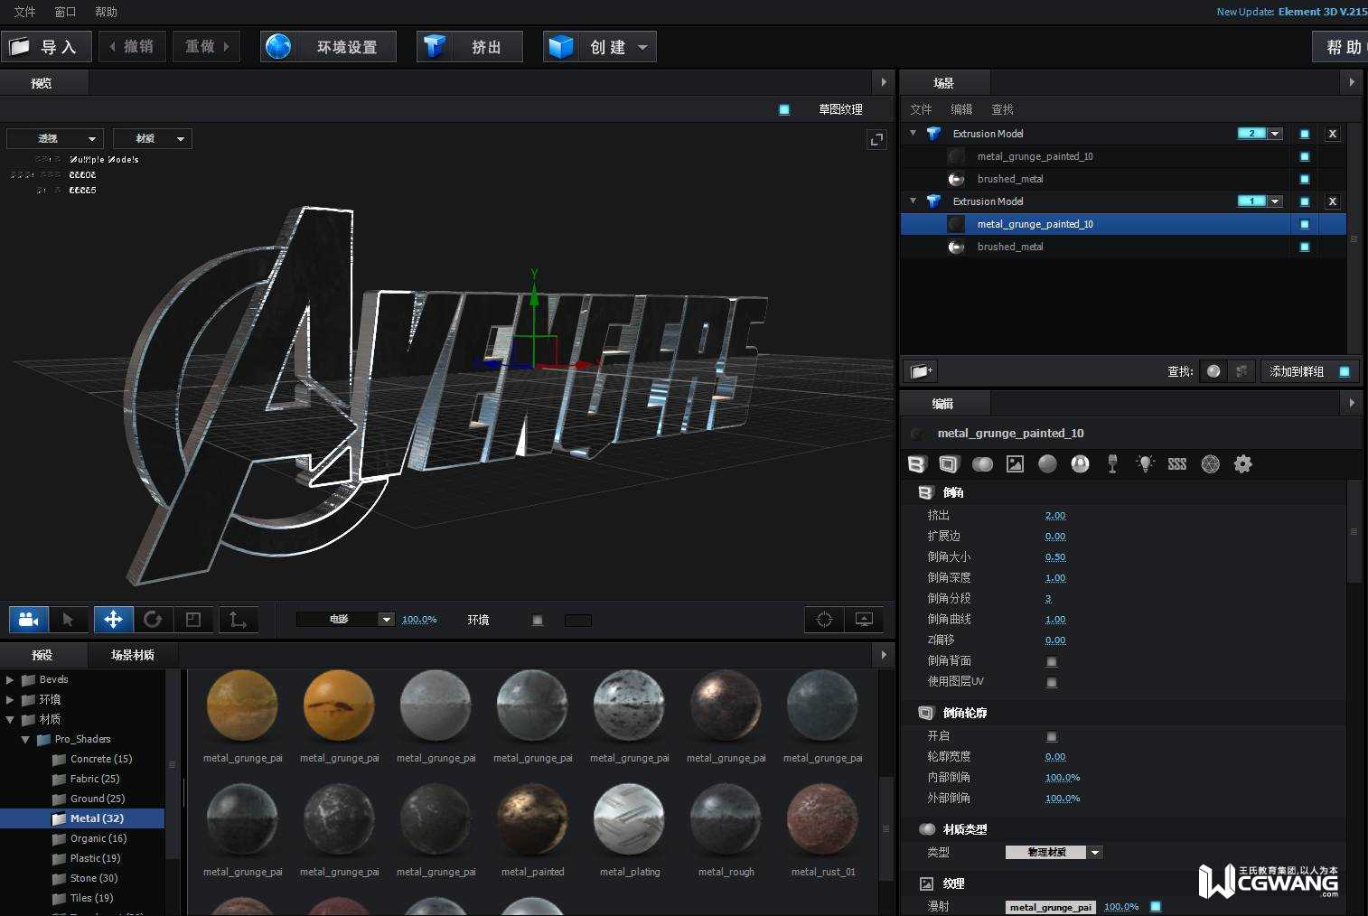This screenshot has width=1368, height=916.
Task: Switch to the 预设 presets tab
Action: click(42, 655)
